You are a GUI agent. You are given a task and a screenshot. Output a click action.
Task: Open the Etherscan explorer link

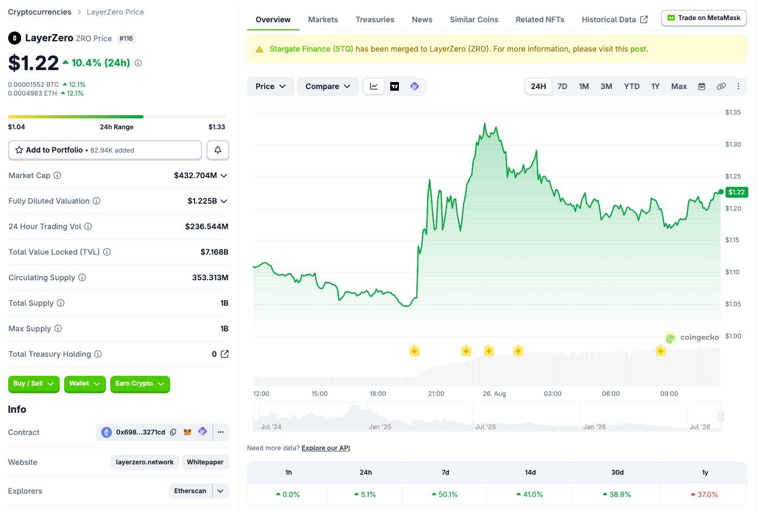[190, 491]
